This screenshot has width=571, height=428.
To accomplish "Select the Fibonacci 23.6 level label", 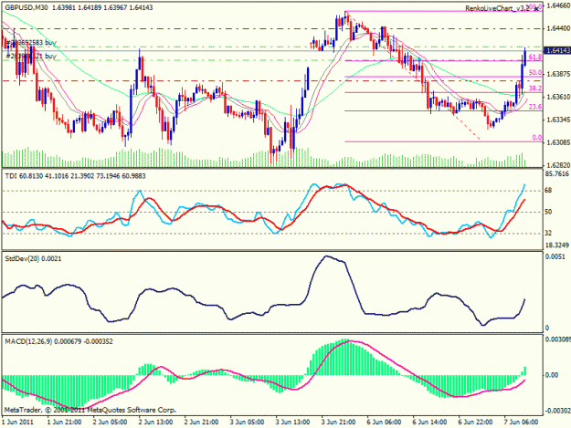I will point(535,107).
